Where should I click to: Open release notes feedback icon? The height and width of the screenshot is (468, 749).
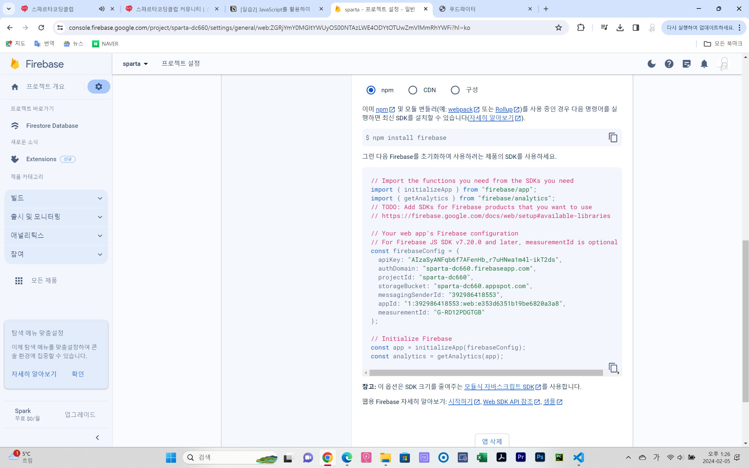[x=686, y=64]
